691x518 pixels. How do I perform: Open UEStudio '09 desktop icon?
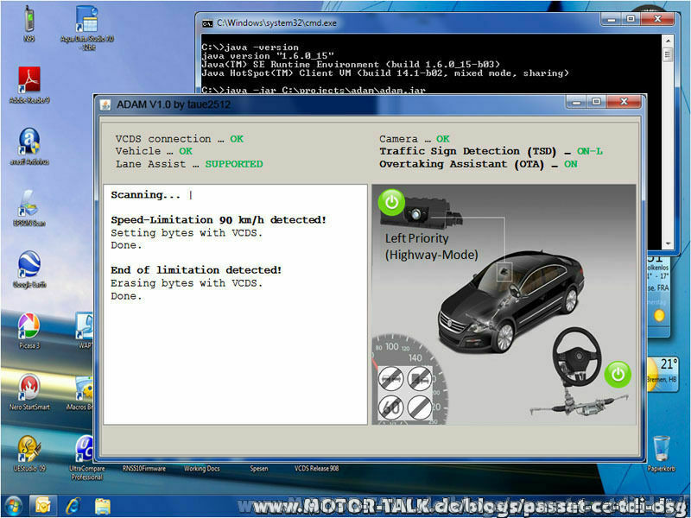(29, 454)
